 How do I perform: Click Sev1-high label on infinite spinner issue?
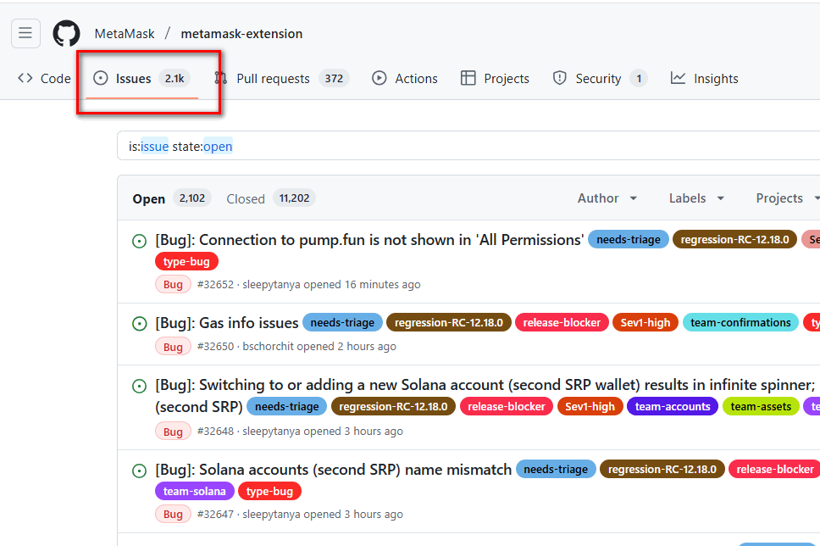point(590,406)
